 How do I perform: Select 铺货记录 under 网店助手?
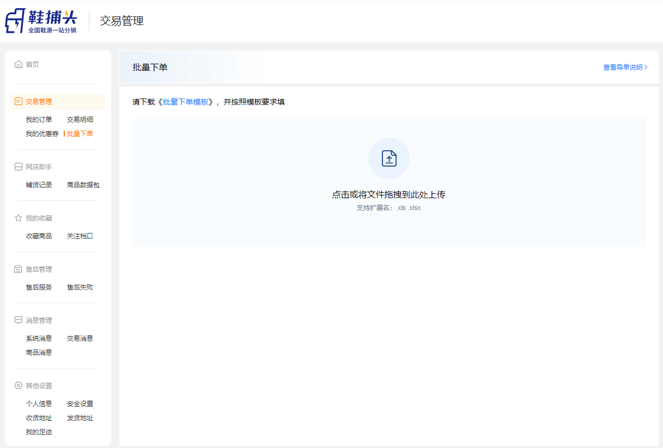pos(39,185)
